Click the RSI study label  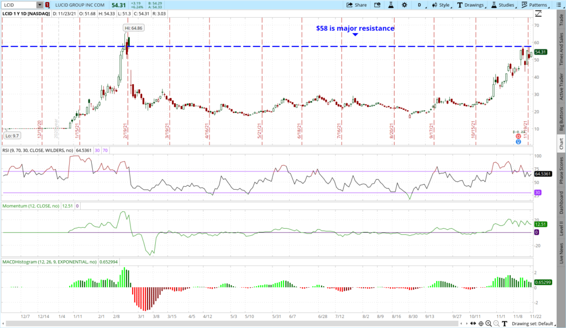(x=38, y=150)
